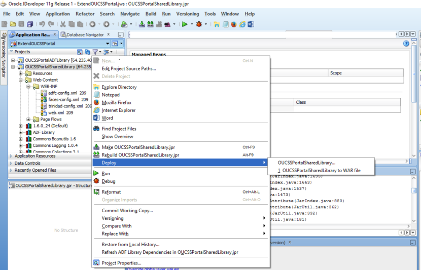Expand the OUCSSPortalADFLibrary project node
Screen dimensions: 421x270
click(13, 60)
